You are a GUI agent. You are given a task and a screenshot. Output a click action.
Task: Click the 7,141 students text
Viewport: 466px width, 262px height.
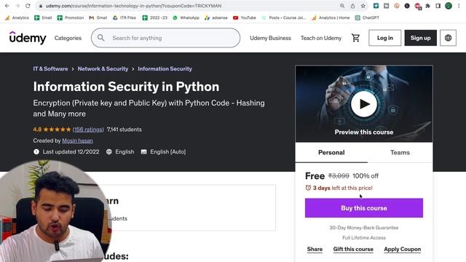pyautogui.click(x=125, y=130)
